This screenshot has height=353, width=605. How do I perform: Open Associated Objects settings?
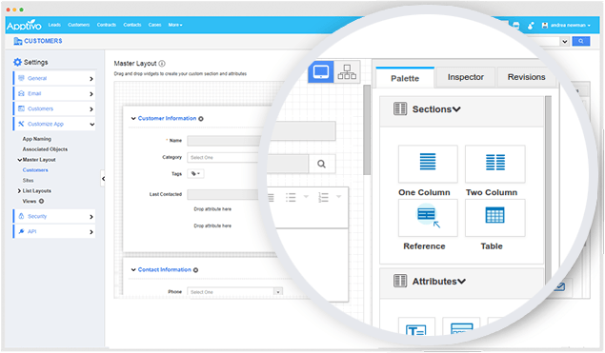[x=45, y=149]
